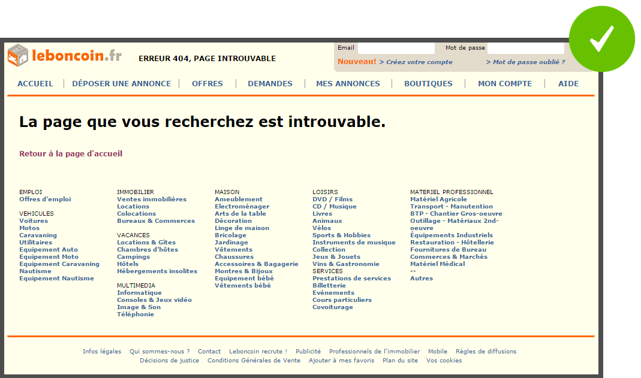Click the green checkmark badge

(602, 38)
